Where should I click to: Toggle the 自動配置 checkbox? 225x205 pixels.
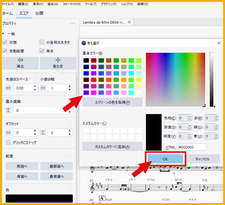[5, 51]
